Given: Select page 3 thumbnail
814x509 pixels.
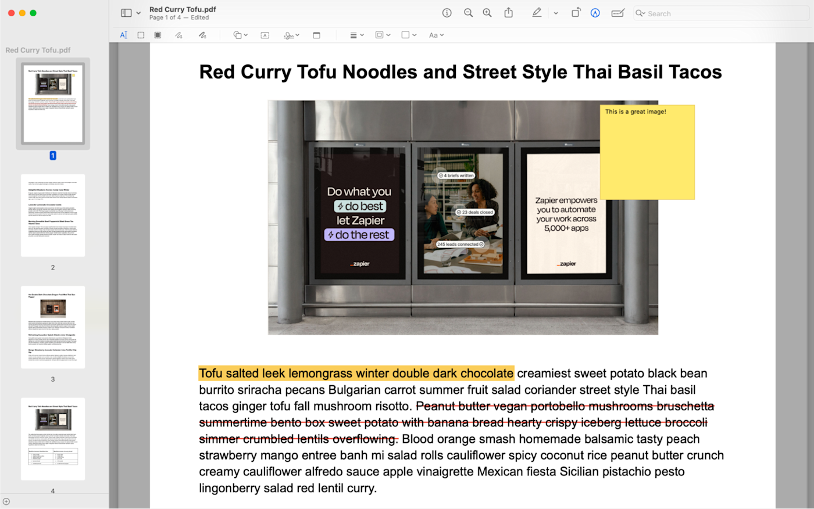Looking at the screenshot, I should click(x=53, y=327).
